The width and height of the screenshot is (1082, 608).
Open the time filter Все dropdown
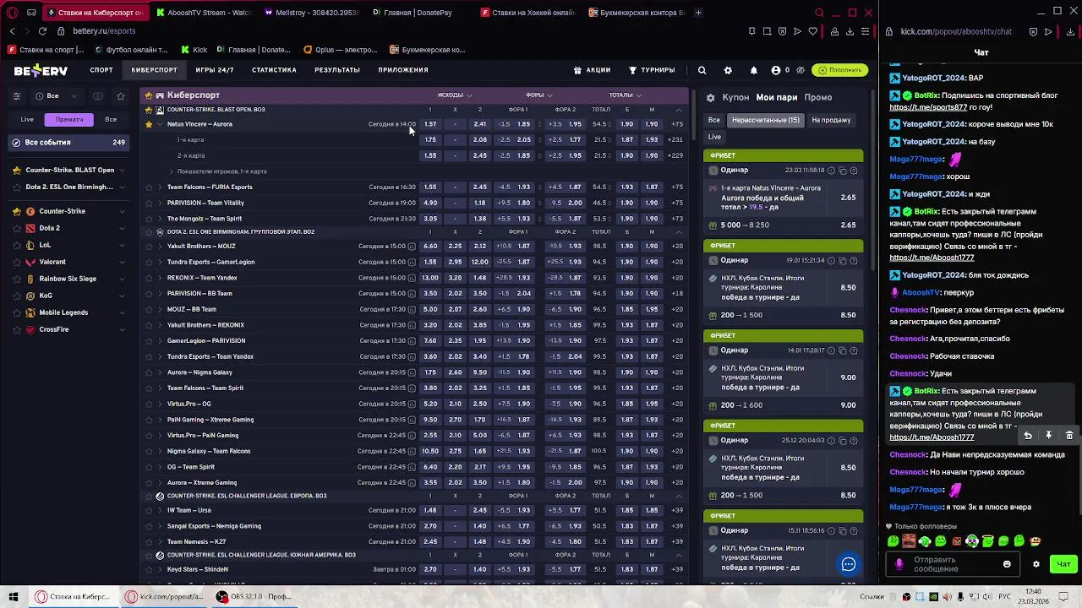pos(57,95)
